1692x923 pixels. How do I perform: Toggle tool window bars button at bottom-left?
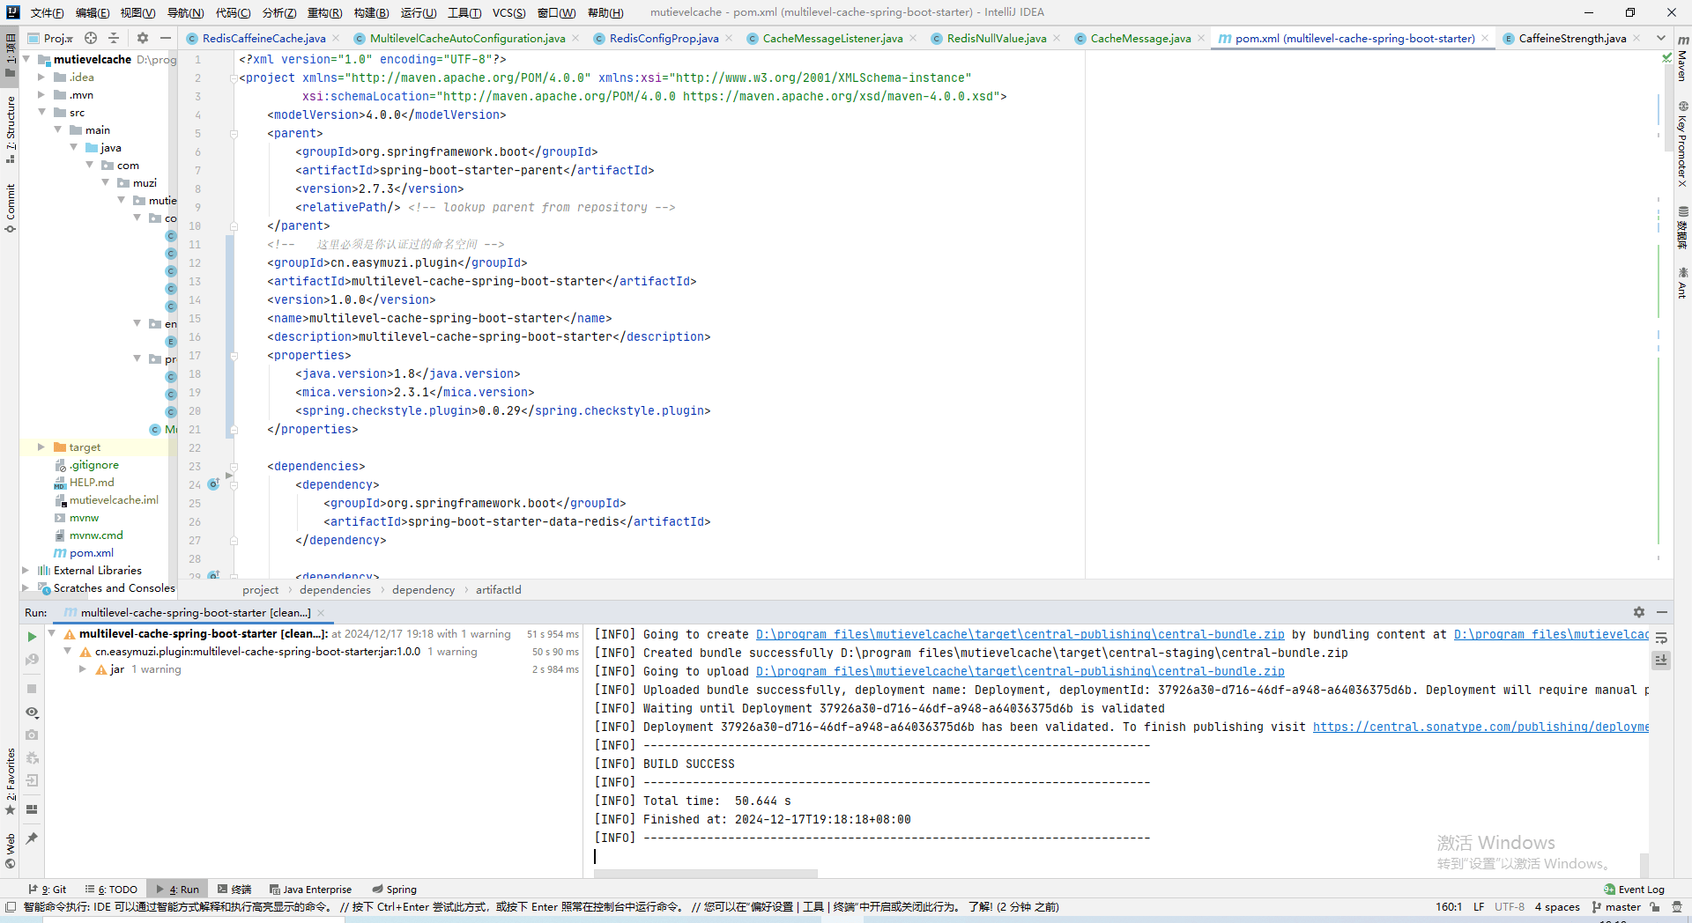[x=11, y=907]
